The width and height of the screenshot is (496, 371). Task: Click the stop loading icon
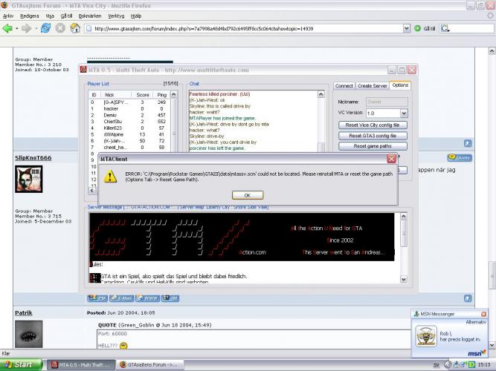point(61,28)
